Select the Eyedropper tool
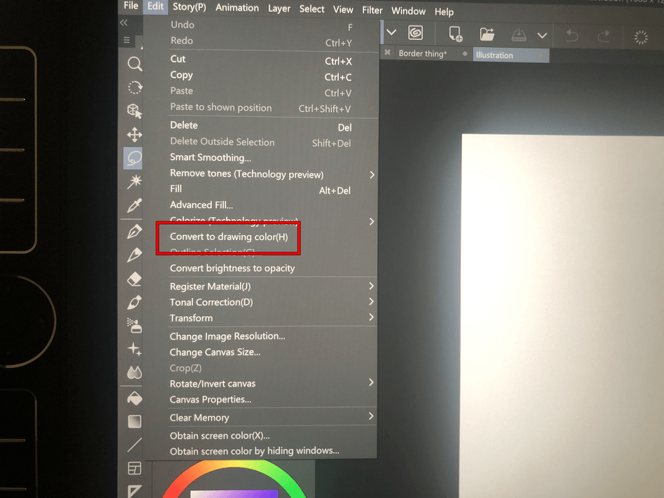Image resolution: width=664 pixels, height=498 pixels. click(x=135, y=206)
